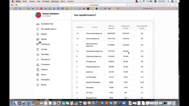Go to Как зарабатывать? sidebar link

[49, 29]
